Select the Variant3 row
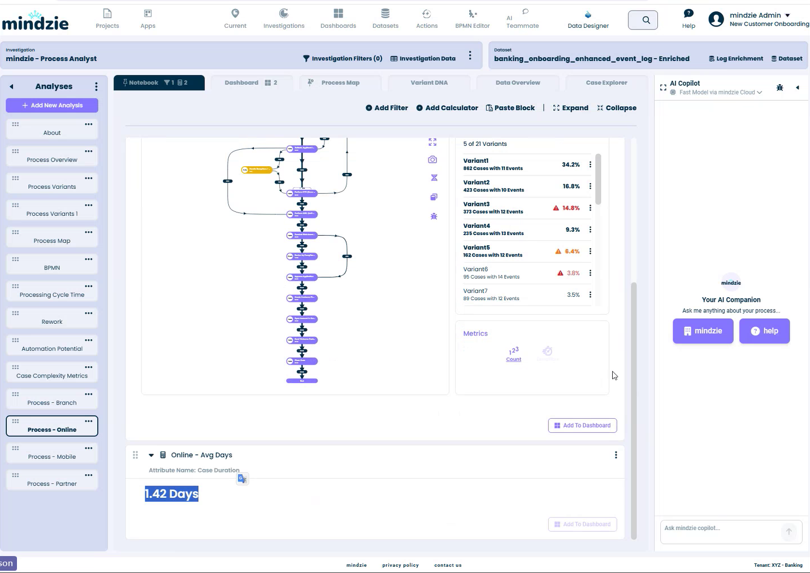Image resolution: width=810 pixels, height=573 pixels. (x=527, y=208)
